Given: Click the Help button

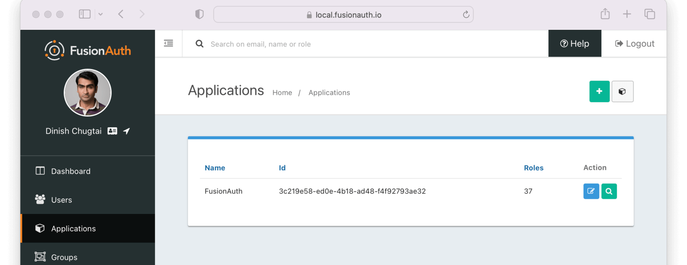Looking at the screenshot, I should [575, 43].
